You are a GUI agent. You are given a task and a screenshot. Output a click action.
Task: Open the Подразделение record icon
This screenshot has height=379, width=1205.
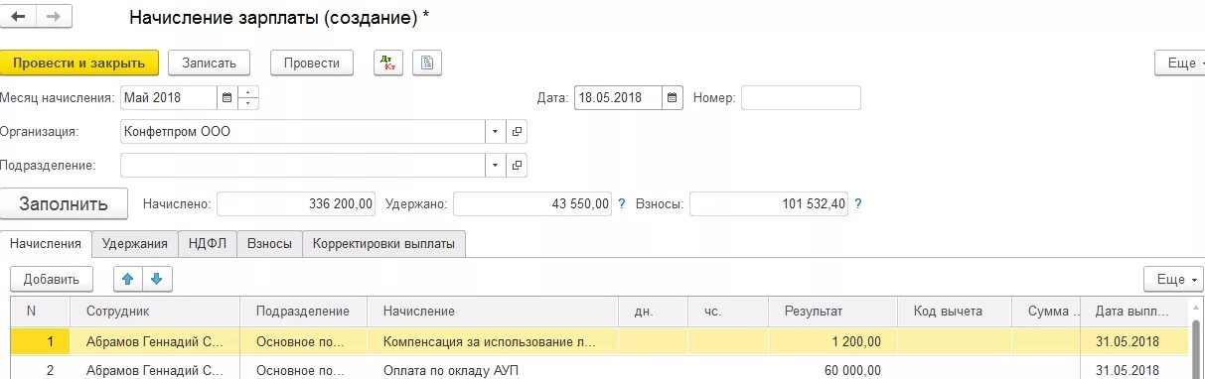tap(517, 165)
